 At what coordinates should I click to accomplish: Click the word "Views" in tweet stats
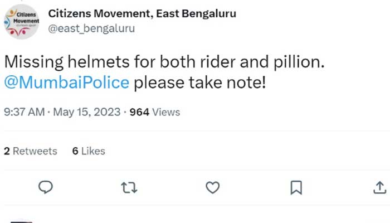166,112
